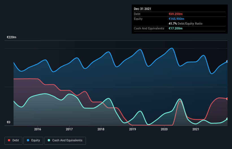Toggle Cash And Equivalents legend button
Viewport: 232px width, 149px height.
point(65,141)
